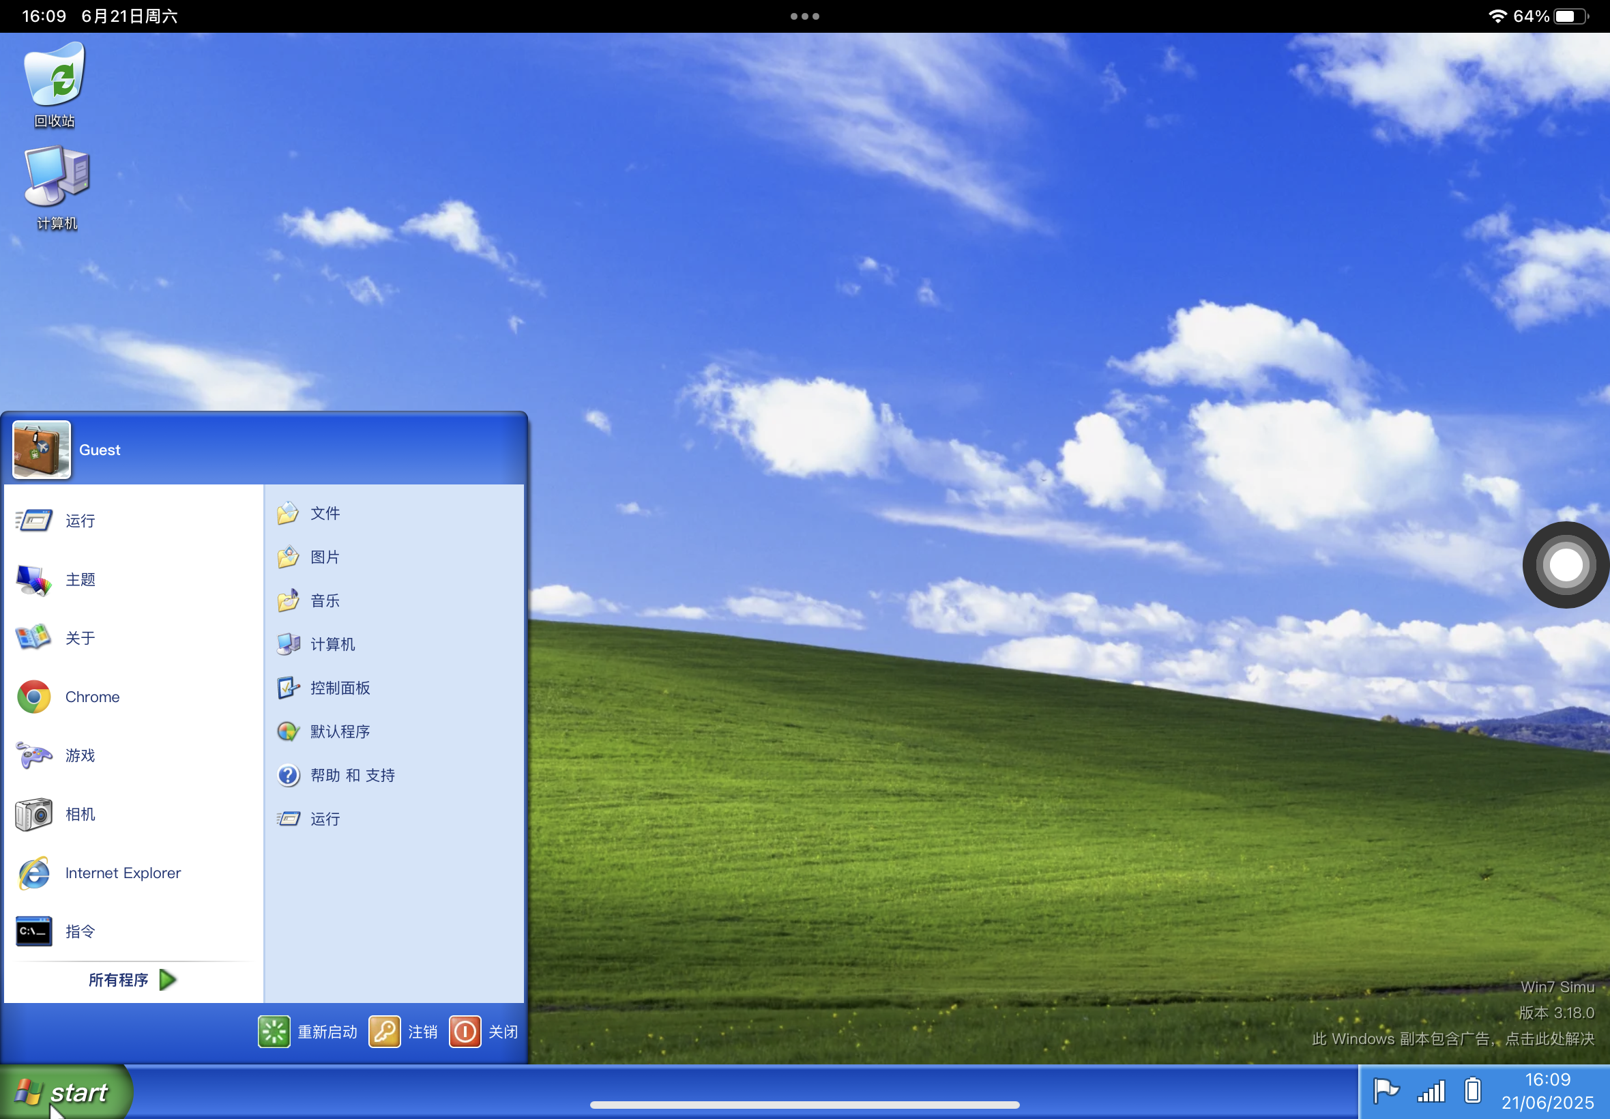1610x1119 pixels.
Task: Expand 所有程序 green arrow
Action: 168,980
